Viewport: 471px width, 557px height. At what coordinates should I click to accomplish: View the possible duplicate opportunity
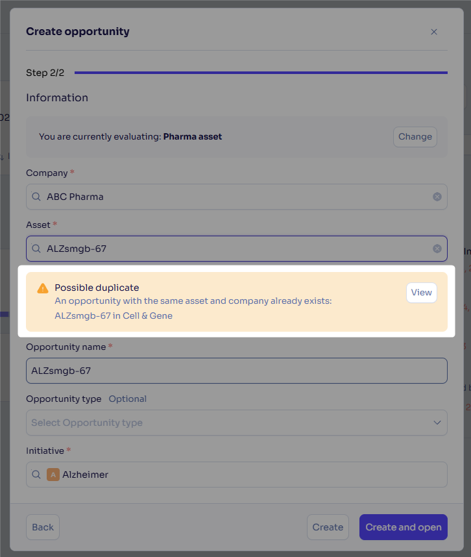coord(421,293)
